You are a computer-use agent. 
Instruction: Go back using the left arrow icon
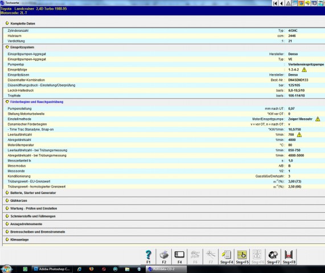pyautogui.click(x=282, y=3)
